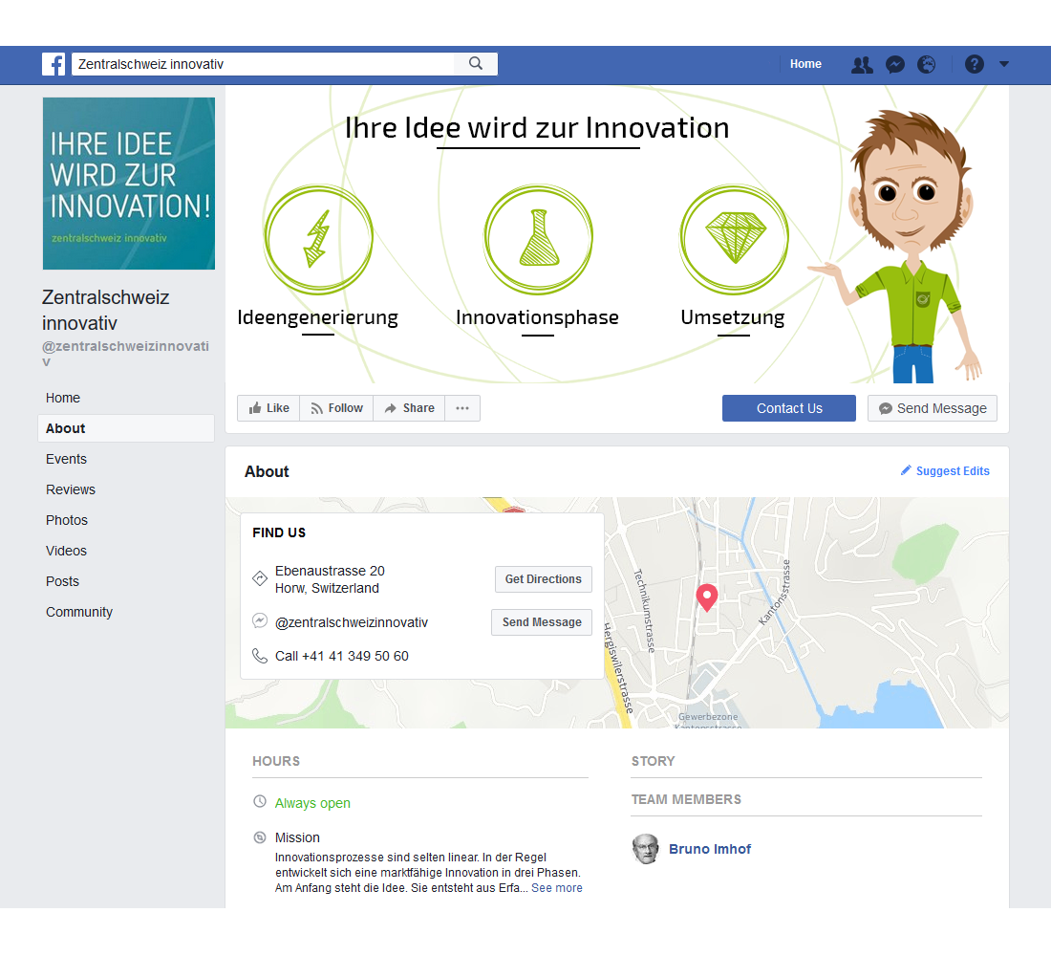Screen dimensions: 1051x956
Task: Click the phone icon beside Call
Action: 260,656
